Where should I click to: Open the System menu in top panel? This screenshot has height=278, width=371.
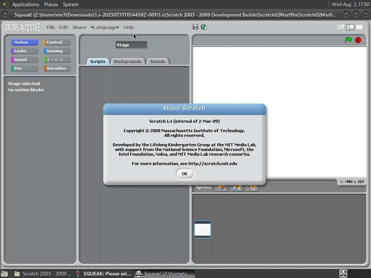coord(71,4)
